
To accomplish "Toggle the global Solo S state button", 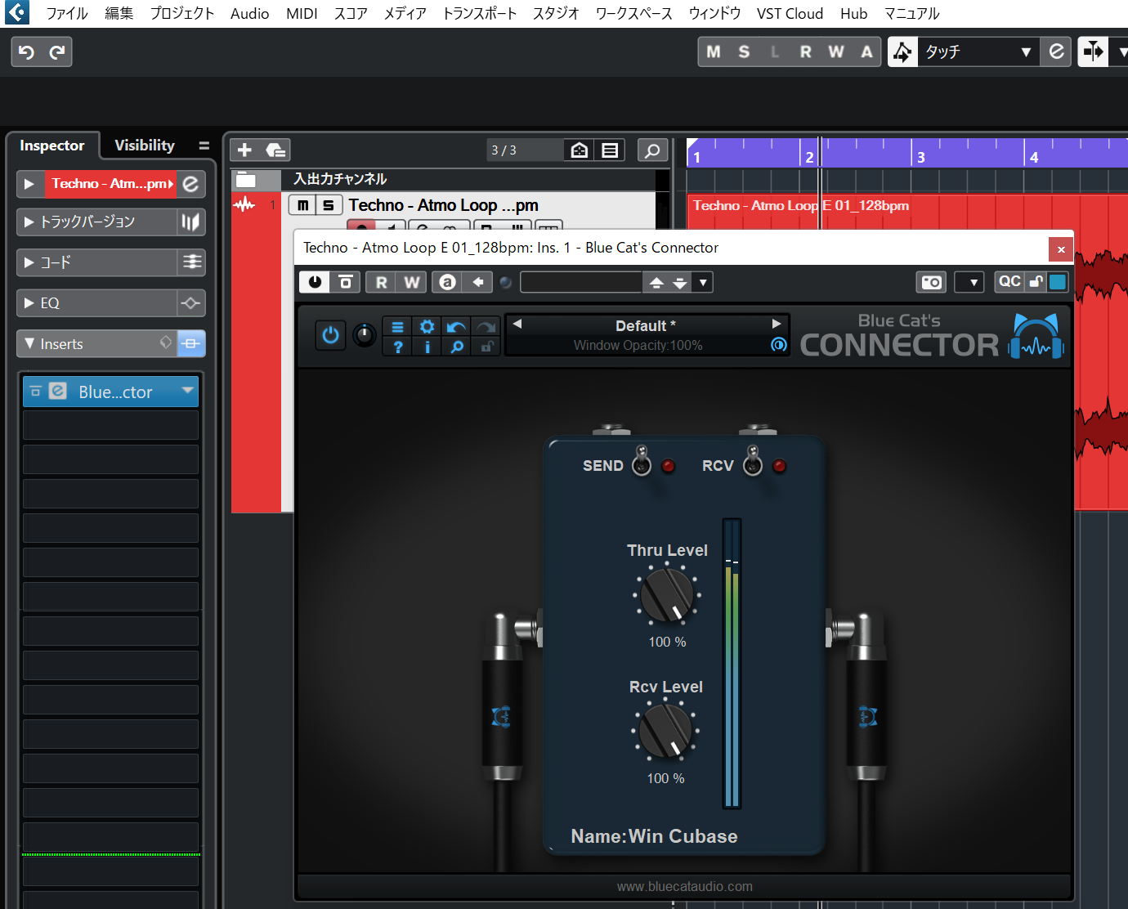I will point(744,51).
